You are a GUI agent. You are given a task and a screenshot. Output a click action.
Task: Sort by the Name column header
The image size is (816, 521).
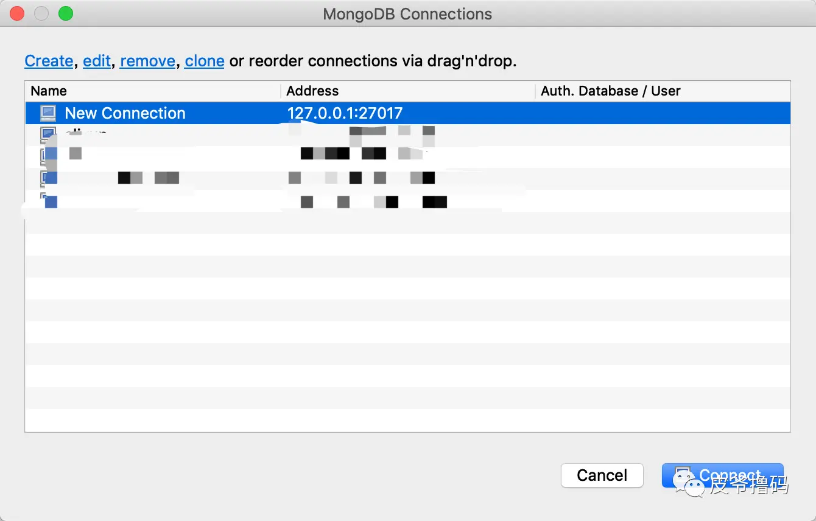(49, 91)
